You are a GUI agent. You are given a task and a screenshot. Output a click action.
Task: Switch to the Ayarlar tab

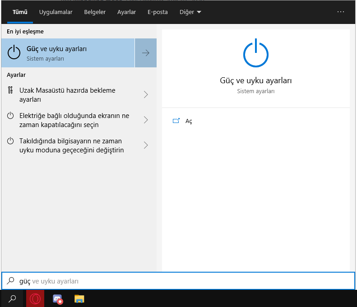126,12
